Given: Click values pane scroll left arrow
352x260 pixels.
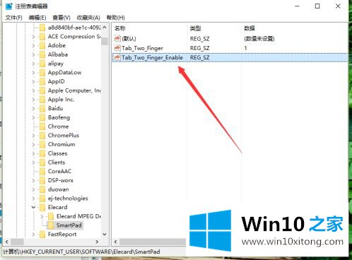Looking at the screenshot, I should tap(116, 242).
